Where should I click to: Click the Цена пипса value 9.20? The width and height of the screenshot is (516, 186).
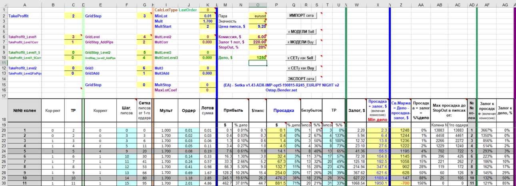click(x=258, y=26)
